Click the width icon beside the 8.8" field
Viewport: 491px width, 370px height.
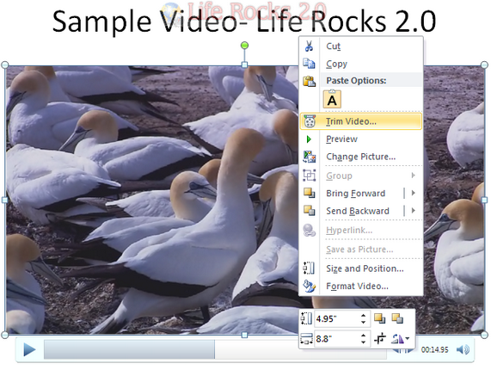pos(307,339)
